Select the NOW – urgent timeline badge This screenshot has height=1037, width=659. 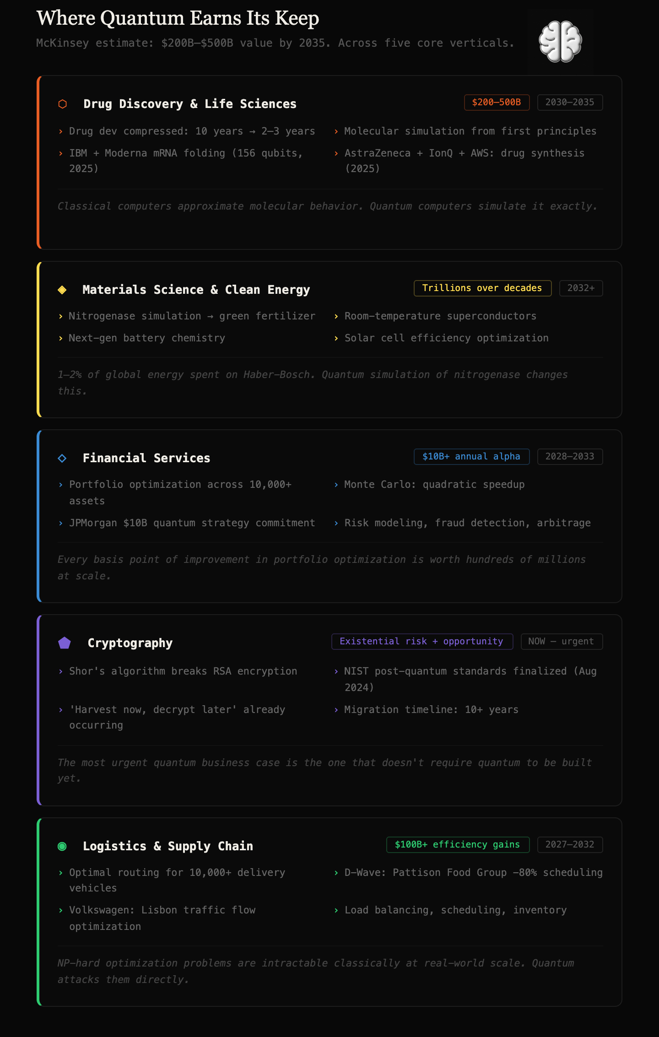[x=562, y=642]
